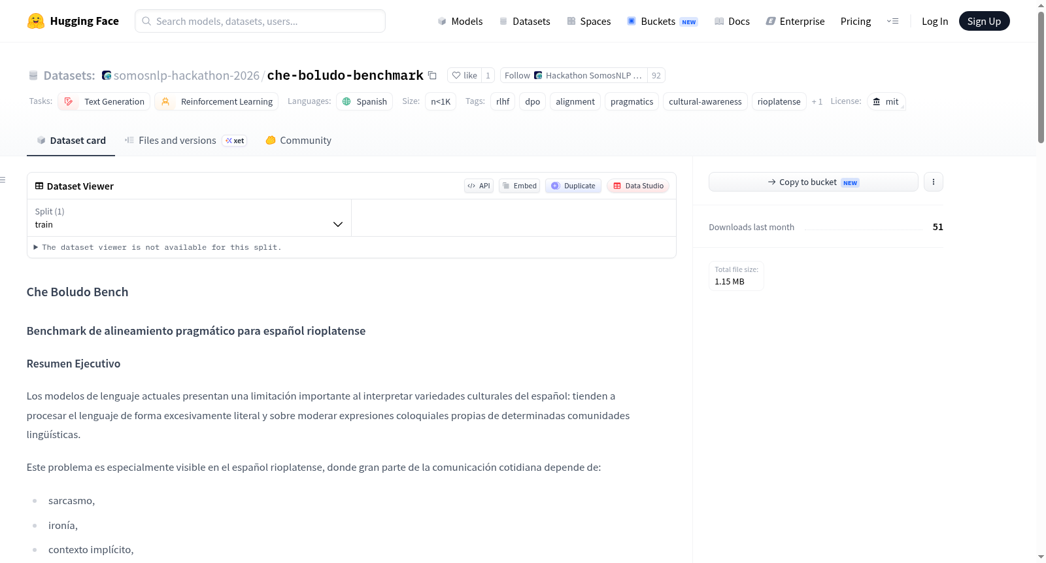Click the downloads count 51

tap(937, 227)
